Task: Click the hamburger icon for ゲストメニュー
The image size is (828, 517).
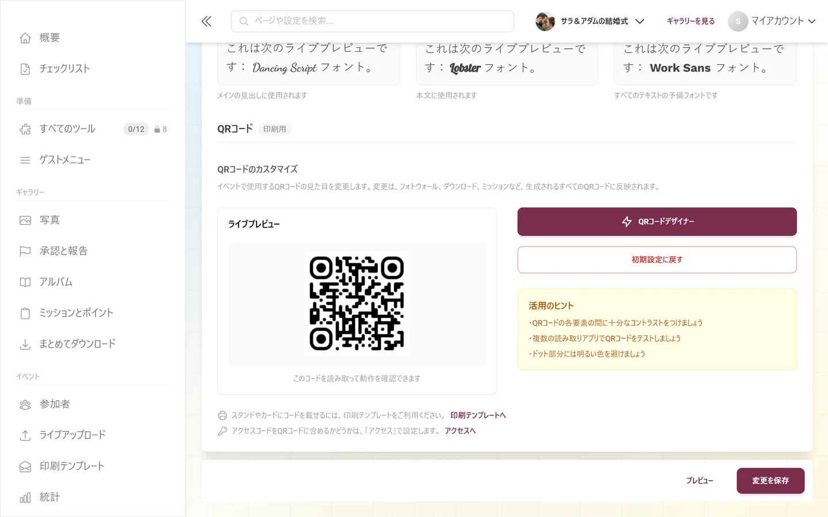Action: coord(25,160)
